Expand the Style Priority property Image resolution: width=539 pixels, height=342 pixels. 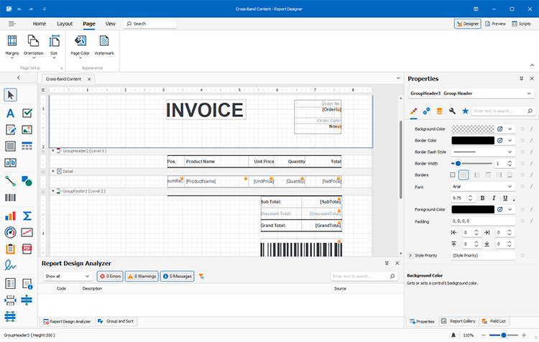[410, 255]
